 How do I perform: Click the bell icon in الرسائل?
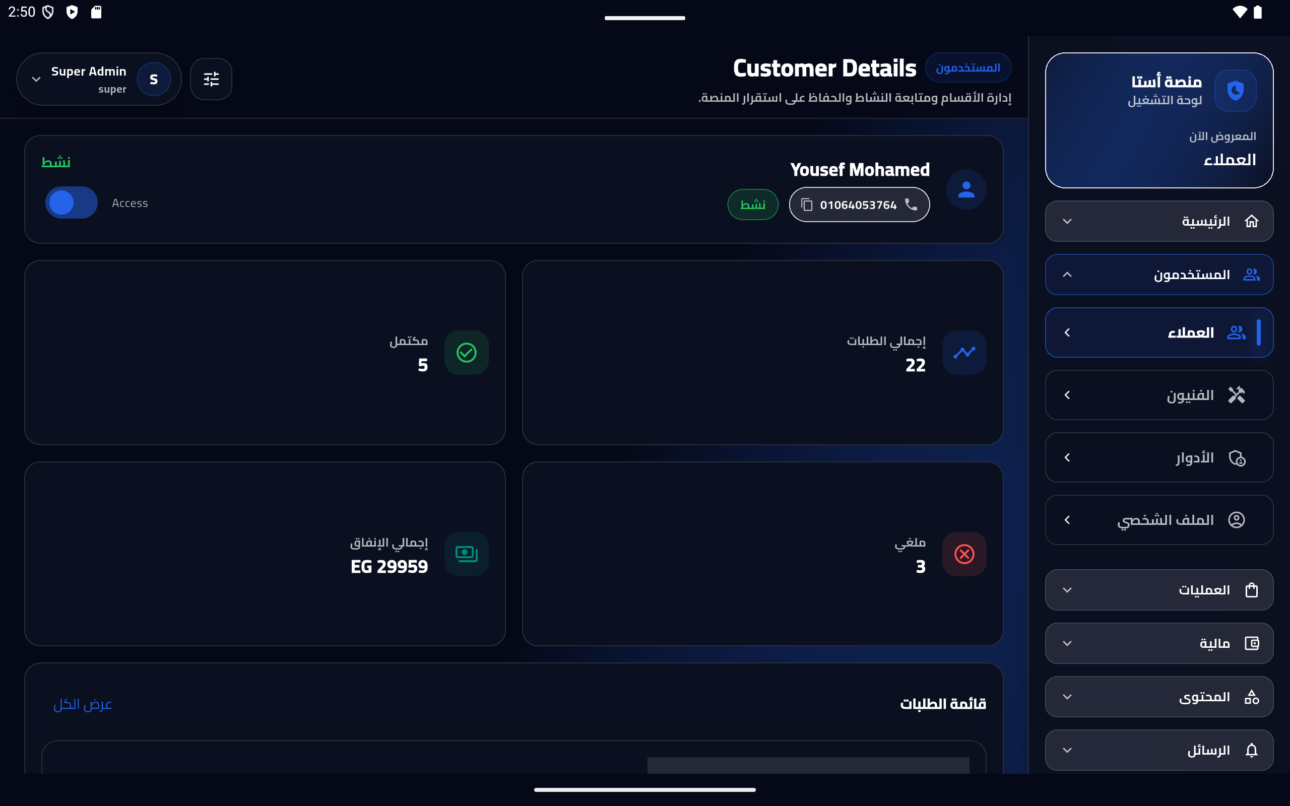[1252, 750]
